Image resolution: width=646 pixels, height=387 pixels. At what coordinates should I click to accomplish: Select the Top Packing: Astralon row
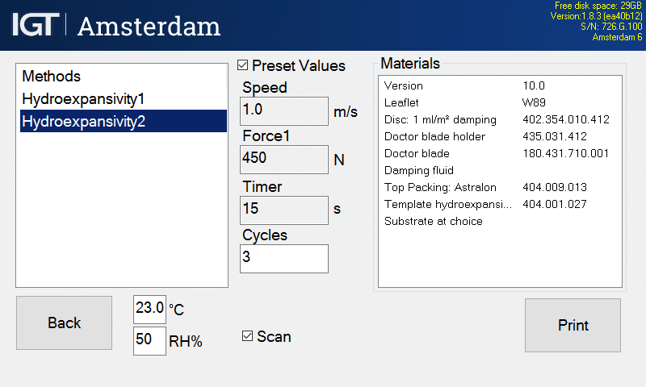(x=499, y=187)
